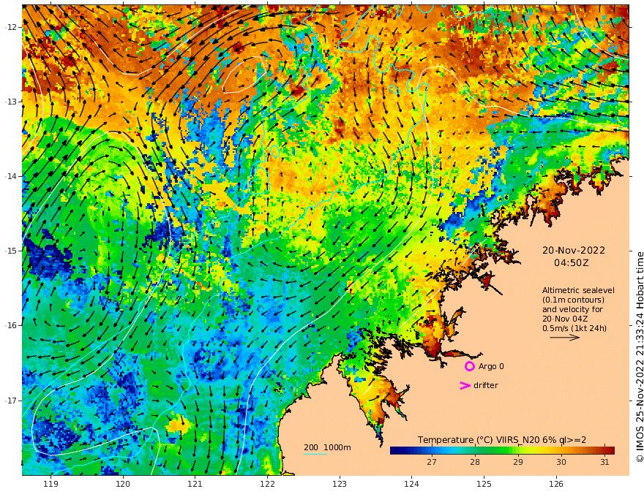This screenshot has height=497, width=644.
Task: Click the "Argo 0" legend label
Action: coord(491,366)
